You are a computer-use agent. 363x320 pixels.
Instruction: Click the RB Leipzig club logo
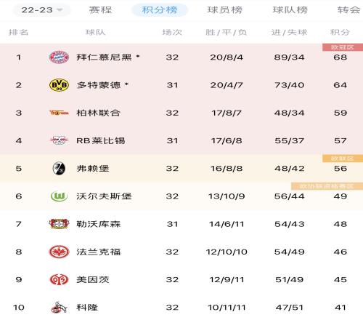click(x=59, y=140)
